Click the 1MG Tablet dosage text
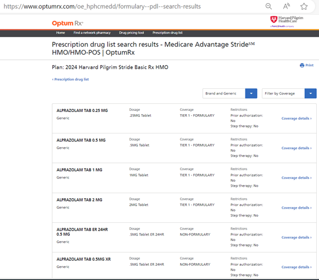 click(139, 175)
